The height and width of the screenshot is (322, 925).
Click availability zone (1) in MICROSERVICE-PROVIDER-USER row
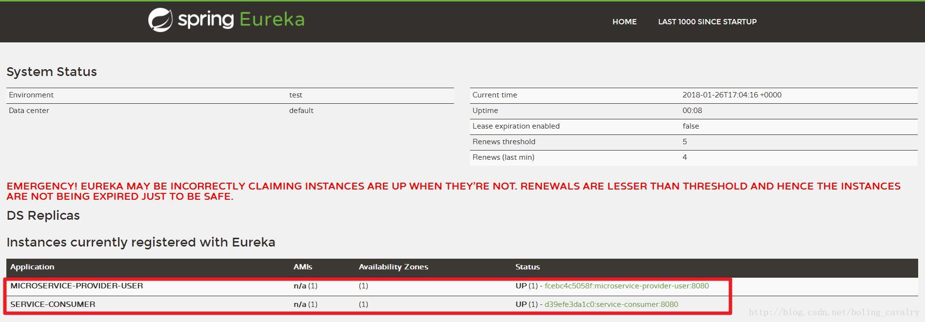coord(363,286)
